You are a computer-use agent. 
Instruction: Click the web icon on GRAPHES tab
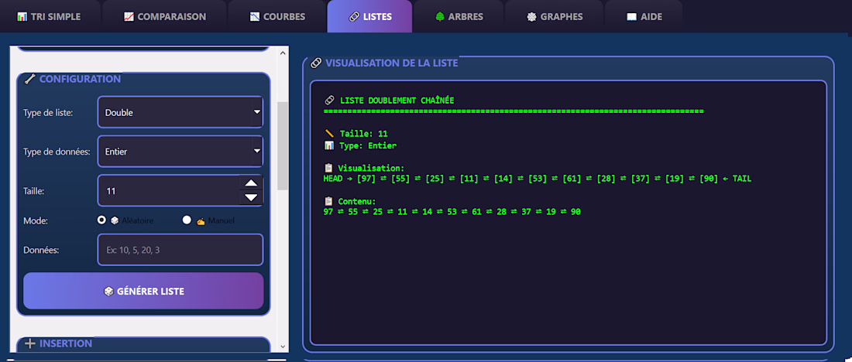coord(531,17)
